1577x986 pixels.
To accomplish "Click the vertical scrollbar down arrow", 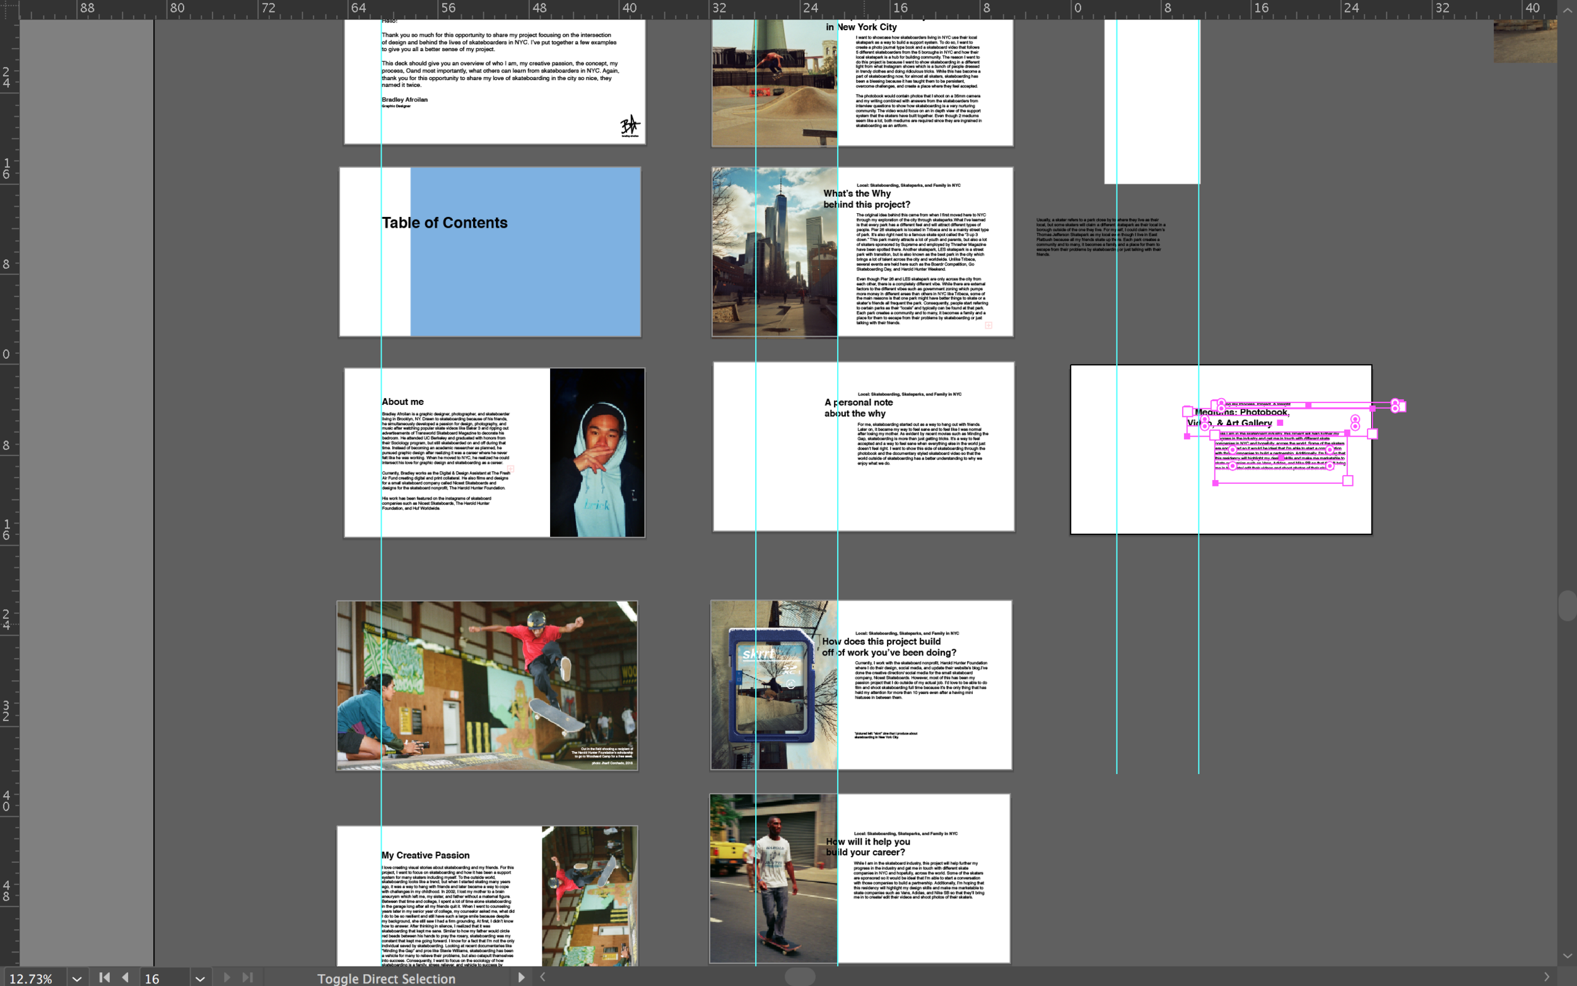I will 1567,956.
